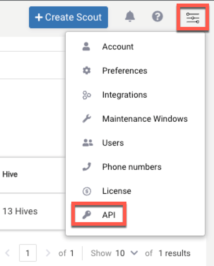
Task: Go to the previous page arrow
Action: coord(8,253)
